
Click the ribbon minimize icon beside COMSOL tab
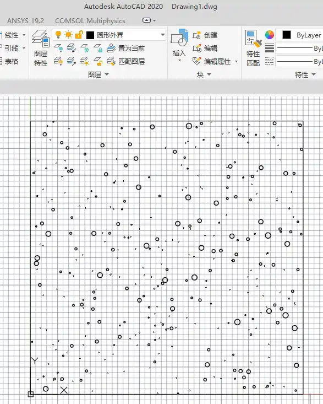pyautogui.click(x=146, y=20)
